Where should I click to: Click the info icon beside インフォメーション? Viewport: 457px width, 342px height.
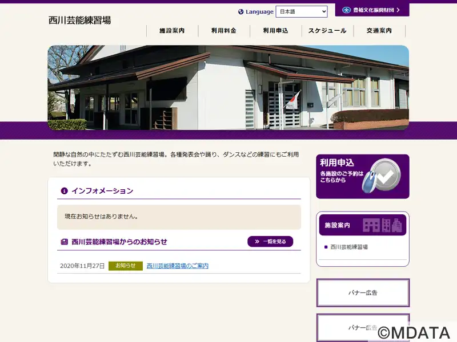click(x=64, y=191)
